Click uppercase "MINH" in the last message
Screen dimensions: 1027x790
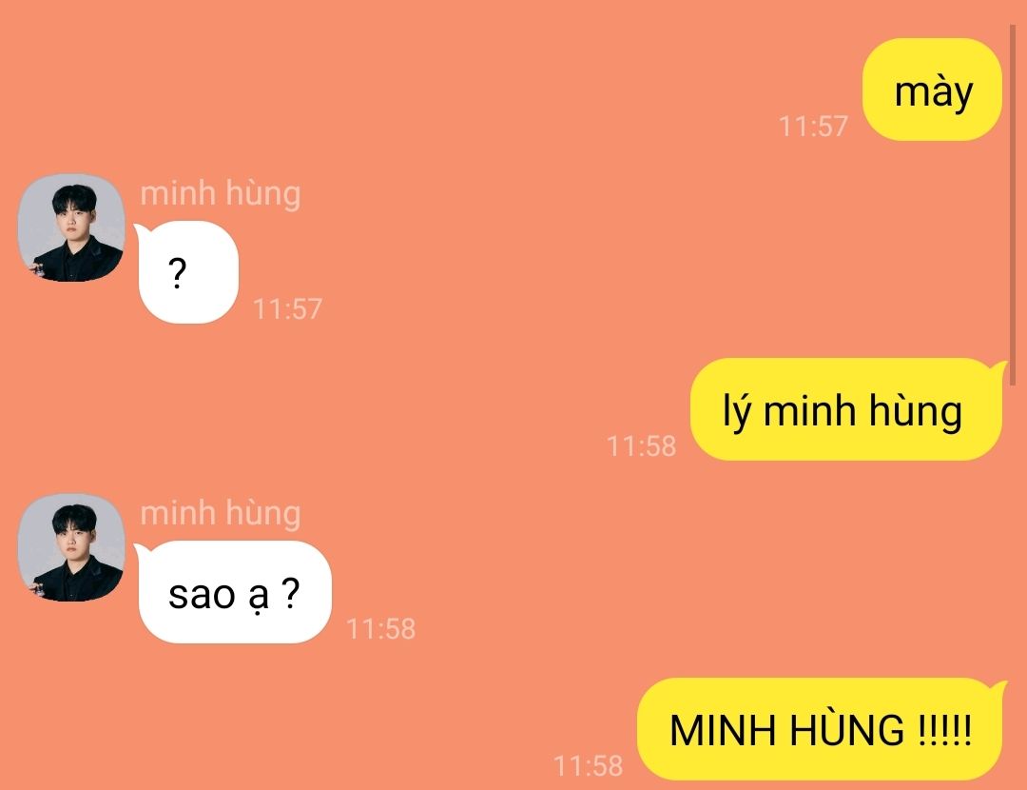pos(722,730)
